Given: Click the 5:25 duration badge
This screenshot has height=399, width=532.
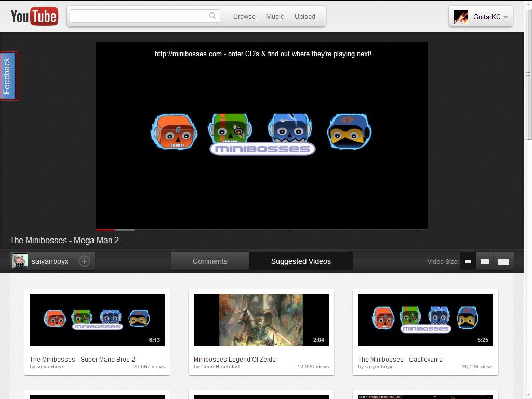Looking at the screenshot, I should [483, 340].
